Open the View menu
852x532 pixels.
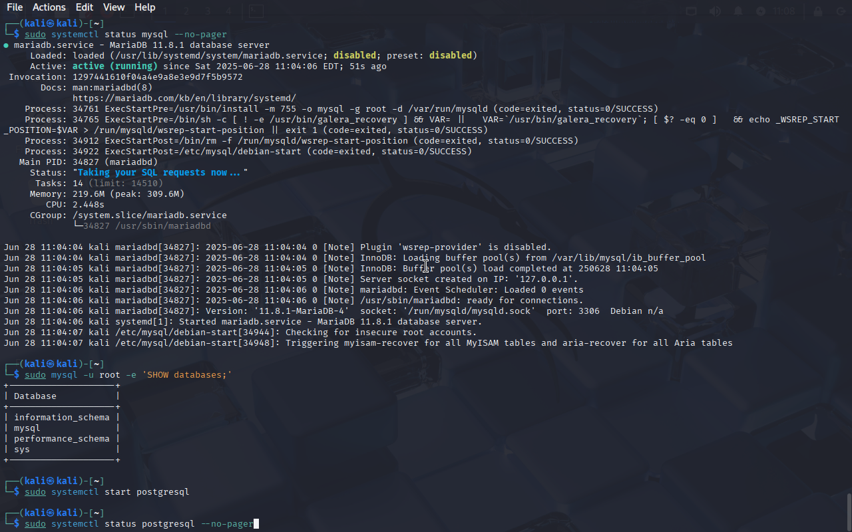point(114,7)
